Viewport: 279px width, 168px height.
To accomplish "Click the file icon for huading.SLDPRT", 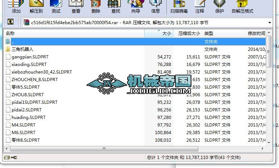I will (8, 117).
